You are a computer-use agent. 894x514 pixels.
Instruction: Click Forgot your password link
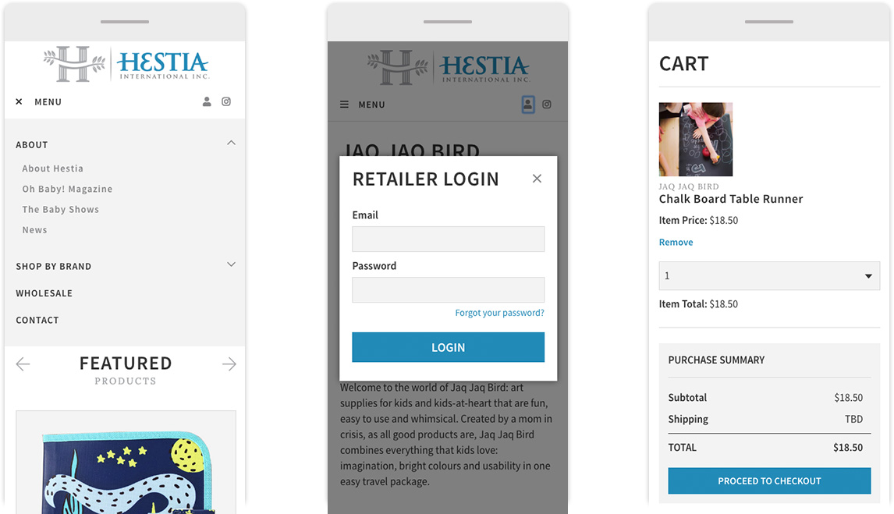click(499, 313)
